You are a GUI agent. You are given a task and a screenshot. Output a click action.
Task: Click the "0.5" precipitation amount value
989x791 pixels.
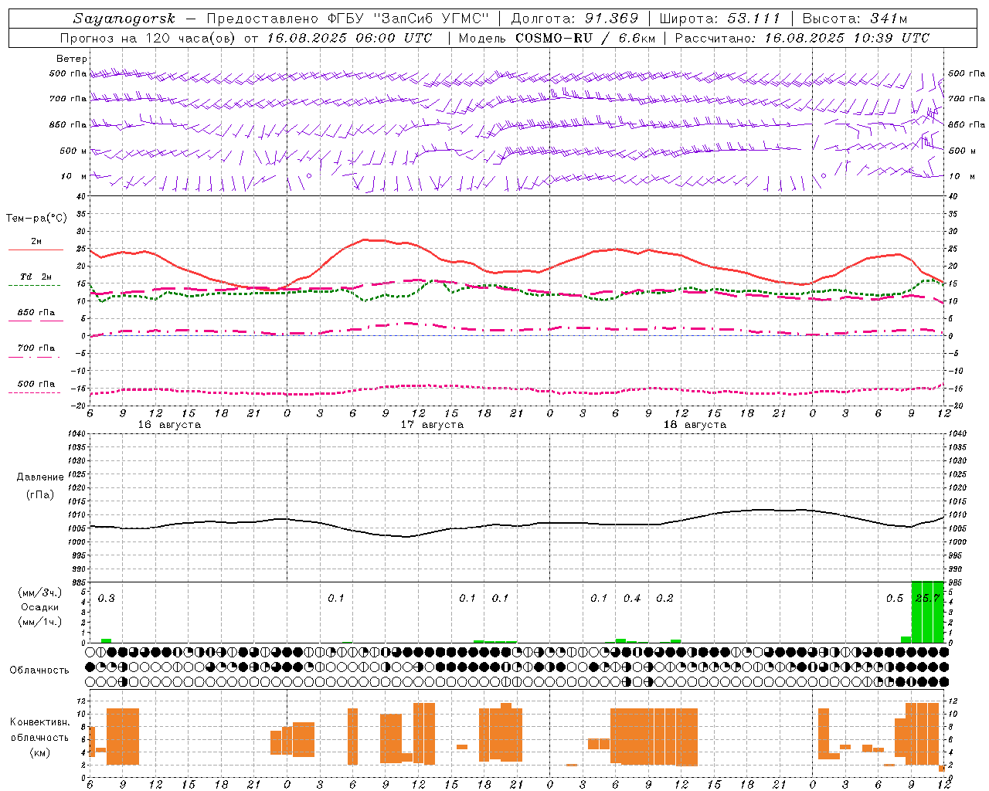pyautogui.click(x=895, y=598)
